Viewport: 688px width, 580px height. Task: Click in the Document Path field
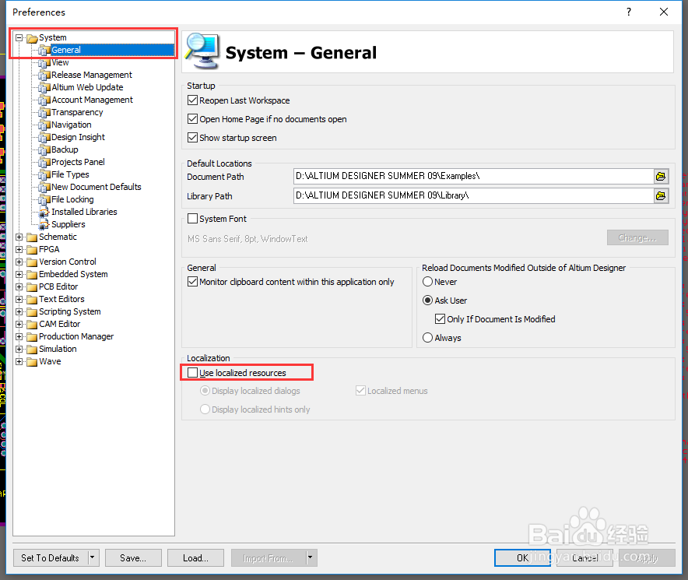click(473, 177)
